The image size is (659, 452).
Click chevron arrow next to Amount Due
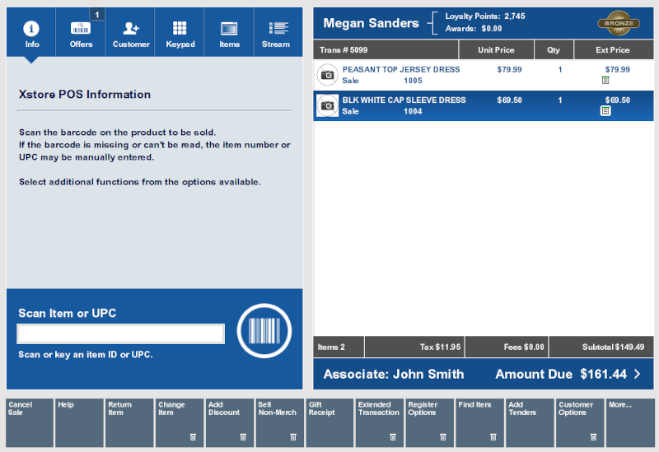tap(638, 374)
